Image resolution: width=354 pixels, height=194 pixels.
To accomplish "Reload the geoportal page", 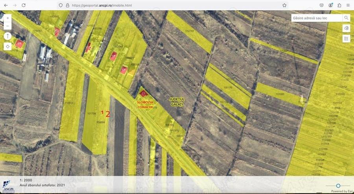I will pos(24,5).
